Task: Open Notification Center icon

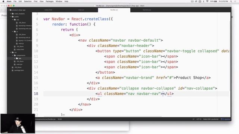Action: (236, 1)
